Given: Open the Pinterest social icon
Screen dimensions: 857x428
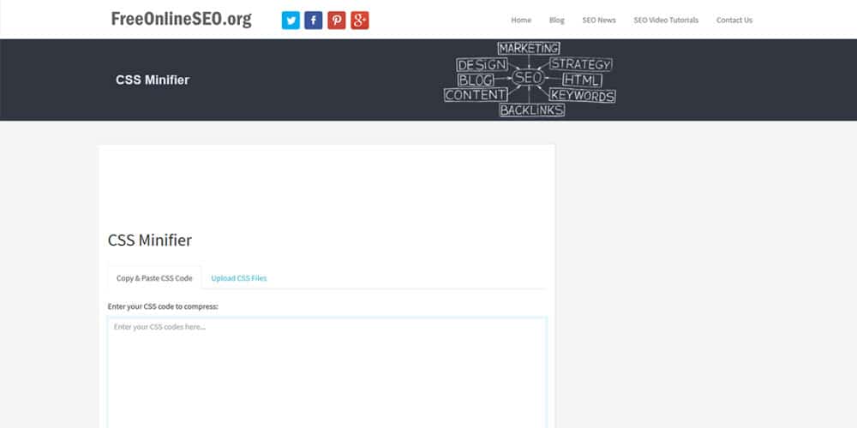Looking at the screenshot, I should (337, 21).
